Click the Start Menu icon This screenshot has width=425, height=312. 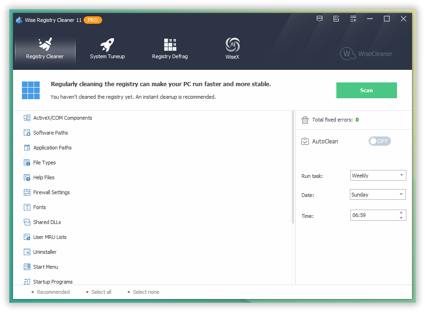click(x=27, y=267)
